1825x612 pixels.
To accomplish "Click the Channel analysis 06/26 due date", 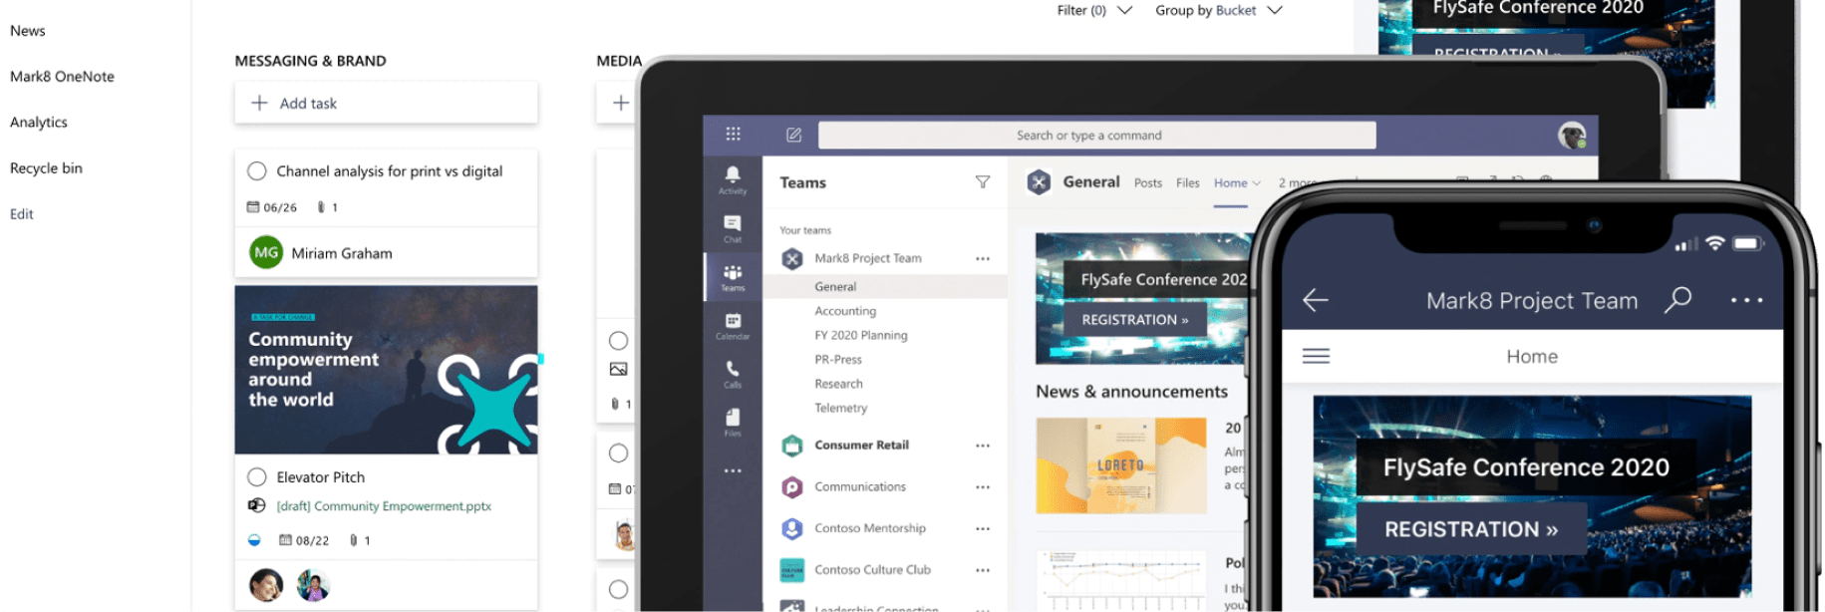I will (x=272, y=207).
